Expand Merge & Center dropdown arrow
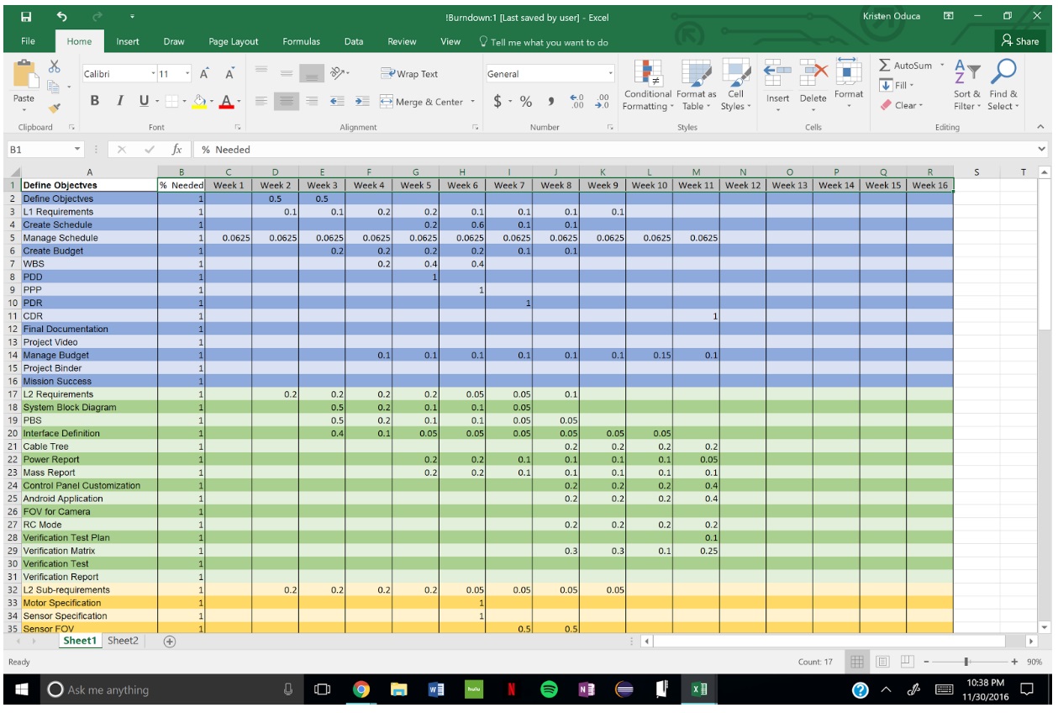The image size is (1058, 713). pyautogui.click(x=472, y=102)
